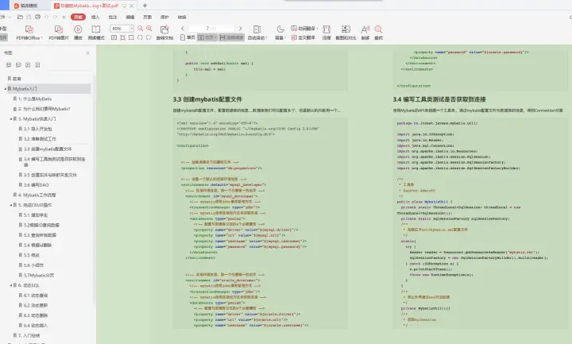The width and height of the screenshot is (572, 344).
Task: Click the redo arrow icon
Action: [55, 17]
